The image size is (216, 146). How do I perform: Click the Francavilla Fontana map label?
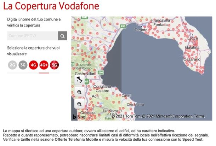point(161,23)
